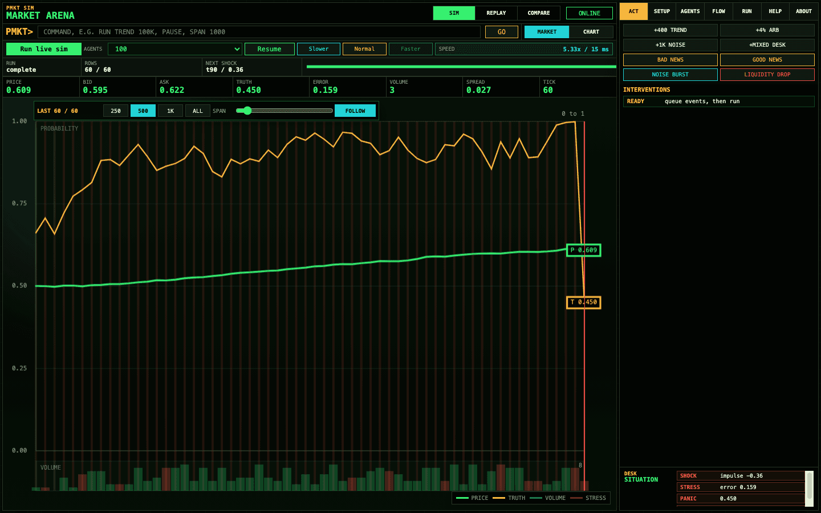Queue the +4% ARB intervention
Screen dimensions: 821x513
tap(767, 30)
